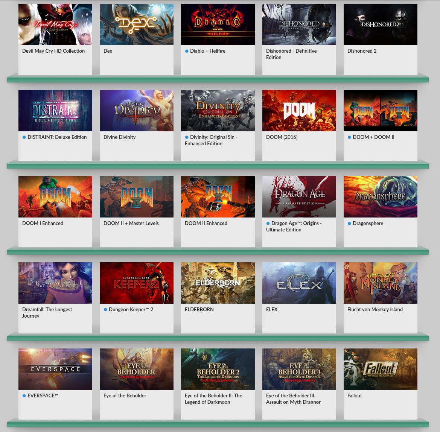
Task: Click blue dot beside Divinity: Original Sin
Action: click(x=187, y=137)
